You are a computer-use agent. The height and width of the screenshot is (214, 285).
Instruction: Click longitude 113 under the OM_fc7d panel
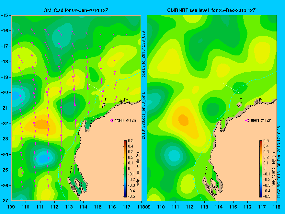point(69,207)
